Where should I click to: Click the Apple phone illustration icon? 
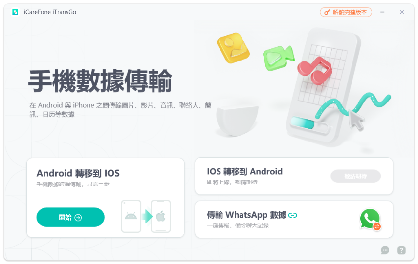click(161, 216)
